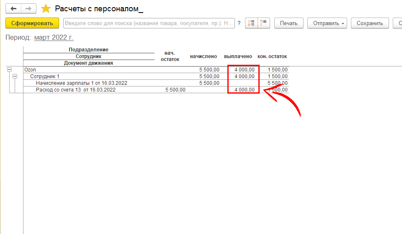Click the выплачено column header

tap(238, 56)
